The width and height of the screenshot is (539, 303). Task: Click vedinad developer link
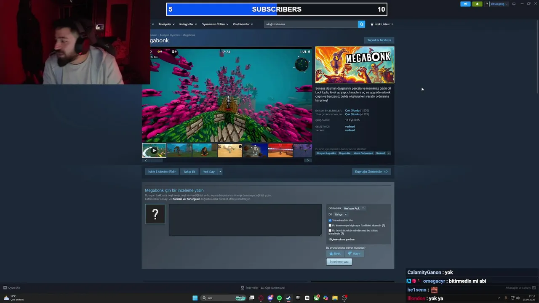[350, 127]
